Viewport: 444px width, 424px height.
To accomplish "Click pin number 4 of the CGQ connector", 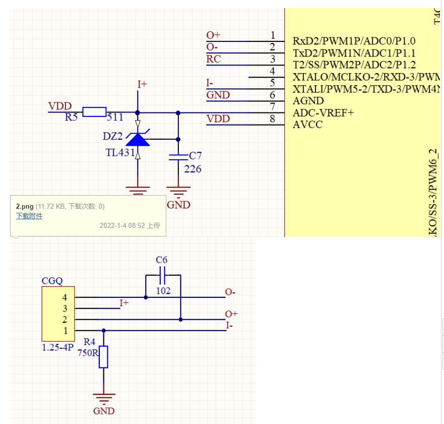I will click(65, 297).
